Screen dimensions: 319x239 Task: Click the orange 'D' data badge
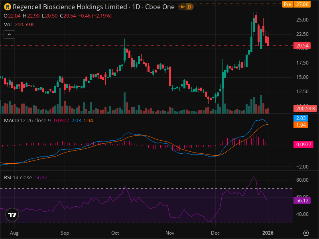pos(189,7)
